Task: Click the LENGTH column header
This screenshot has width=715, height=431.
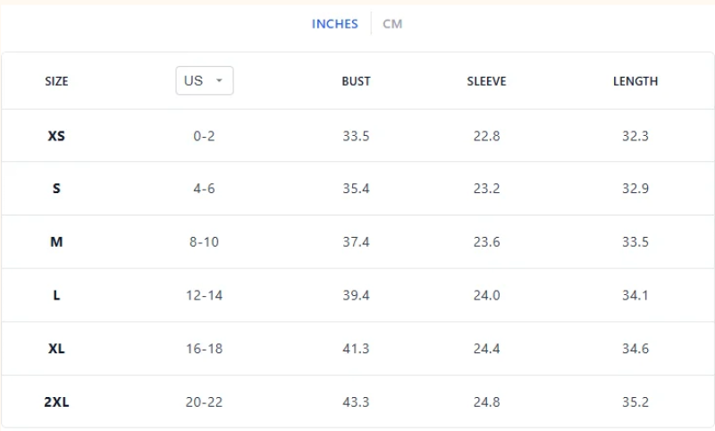Action: [x=635, y=81]
